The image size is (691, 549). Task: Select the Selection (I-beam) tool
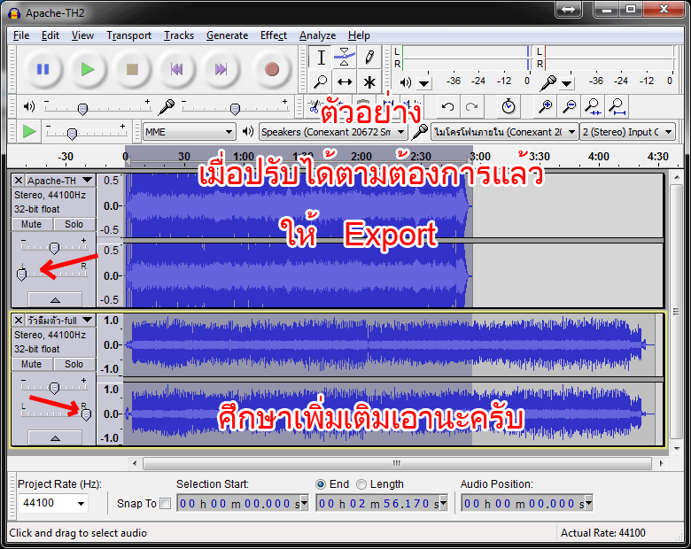click(x=321, y=58)
